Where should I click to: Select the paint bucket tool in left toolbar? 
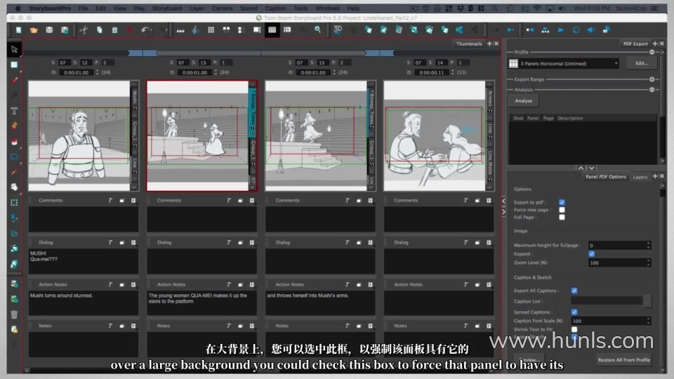coord(14,141)
